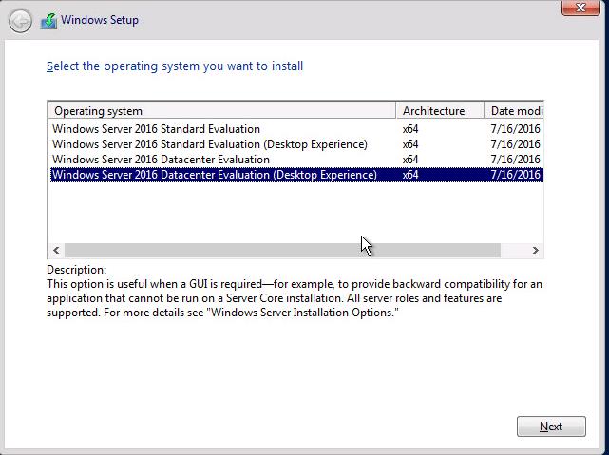Click x64 in Standard Evaluation (Desktop Experience) row
The height and width of the screenshot is (455, 609).
pyautogui.click(x=410, y=144)
